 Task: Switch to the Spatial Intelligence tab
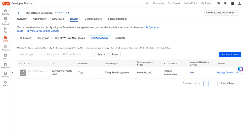coord(117,19)
